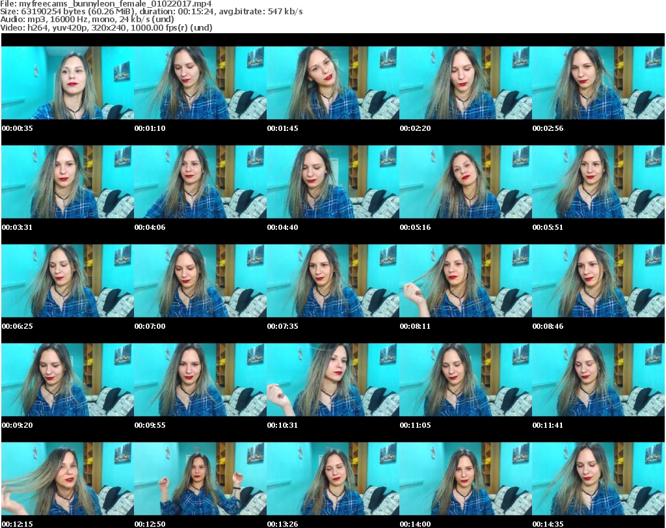
Task: Click the 00:08:46 timestamp label
Action: point(548,326)
